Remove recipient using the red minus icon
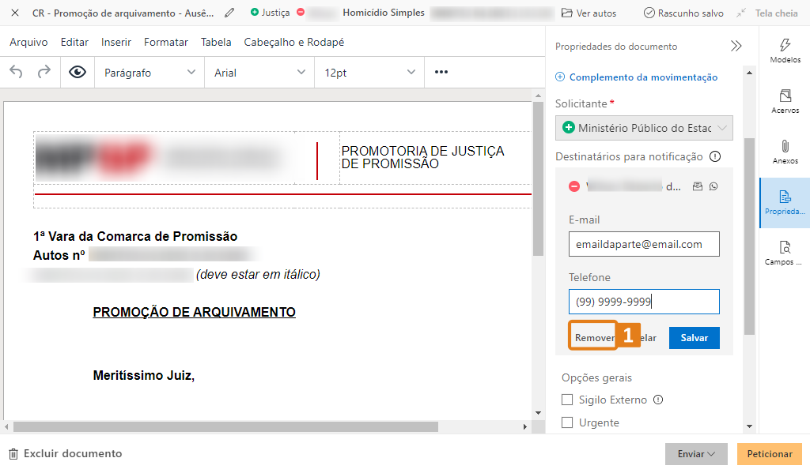This screenshot has height=473, width=810. (x=573, y=186)
